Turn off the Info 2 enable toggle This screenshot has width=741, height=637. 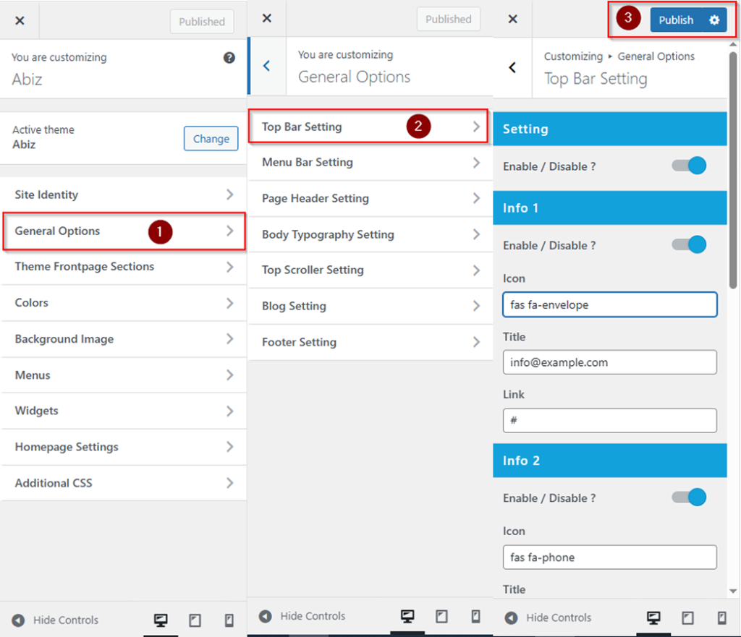[689, 497]
